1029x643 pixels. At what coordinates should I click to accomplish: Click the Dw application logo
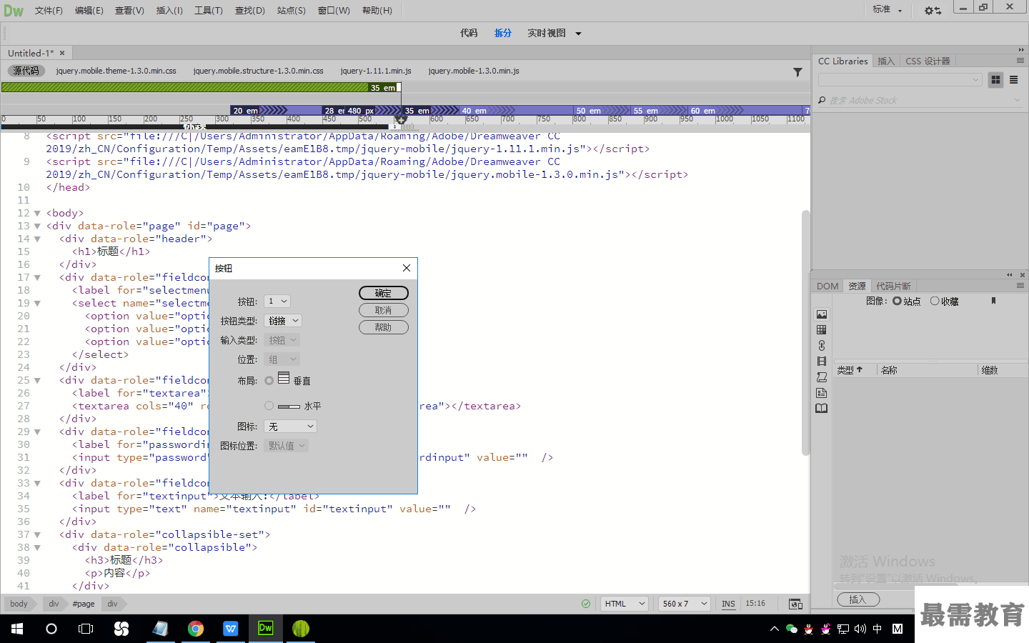[13, 11]
